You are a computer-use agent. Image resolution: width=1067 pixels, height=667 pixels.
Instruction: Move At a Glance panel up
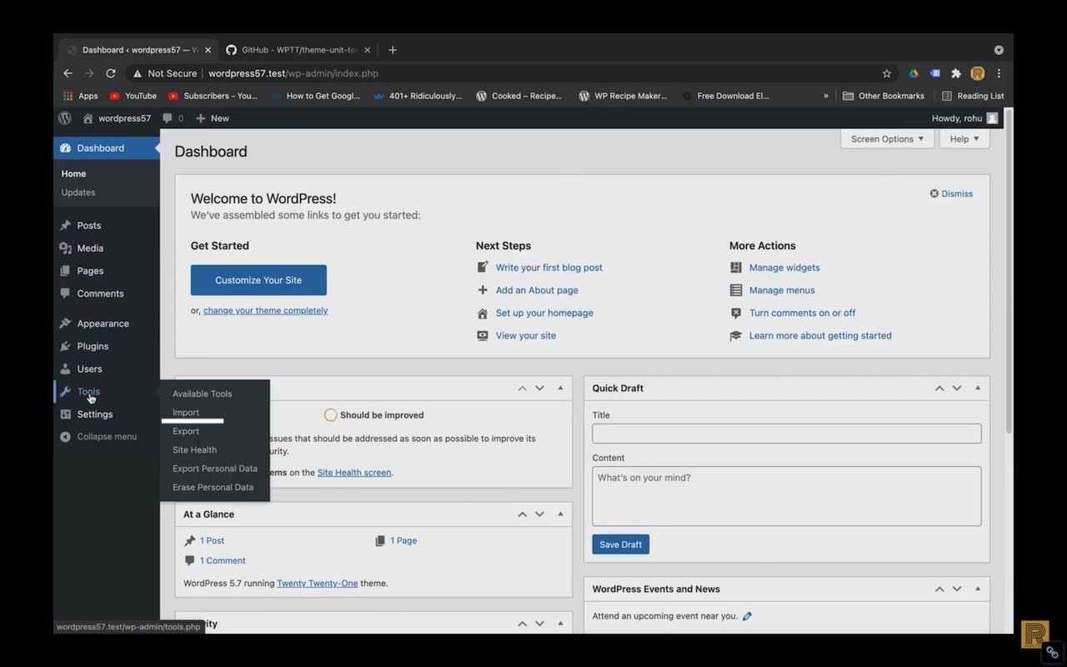(523, 514)
